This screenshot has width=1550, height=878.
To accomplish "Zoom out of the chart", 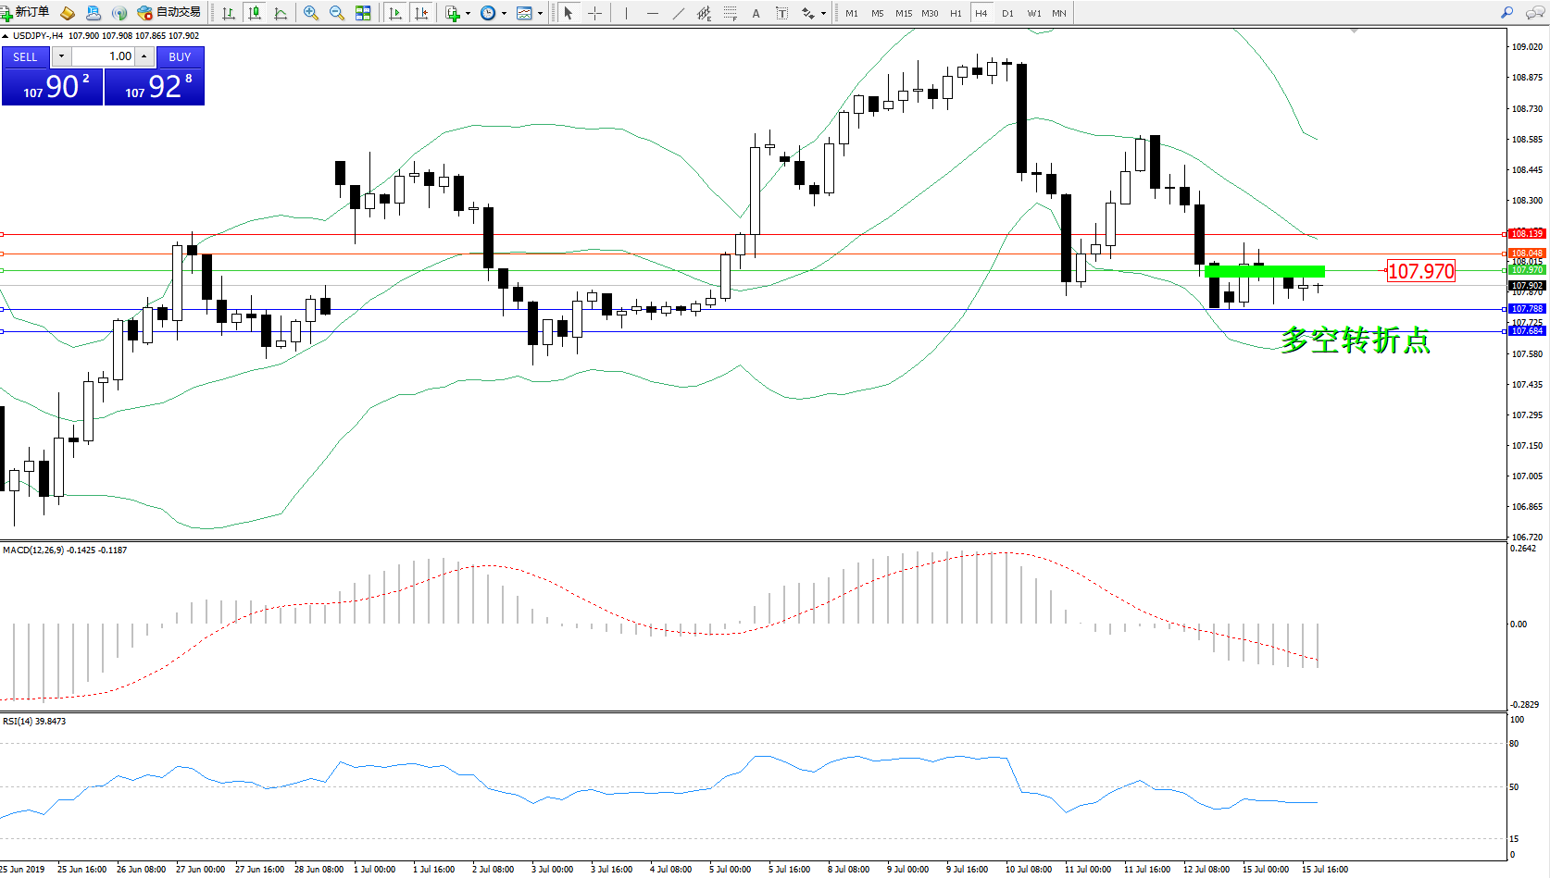I will click(x=337, y=13).
